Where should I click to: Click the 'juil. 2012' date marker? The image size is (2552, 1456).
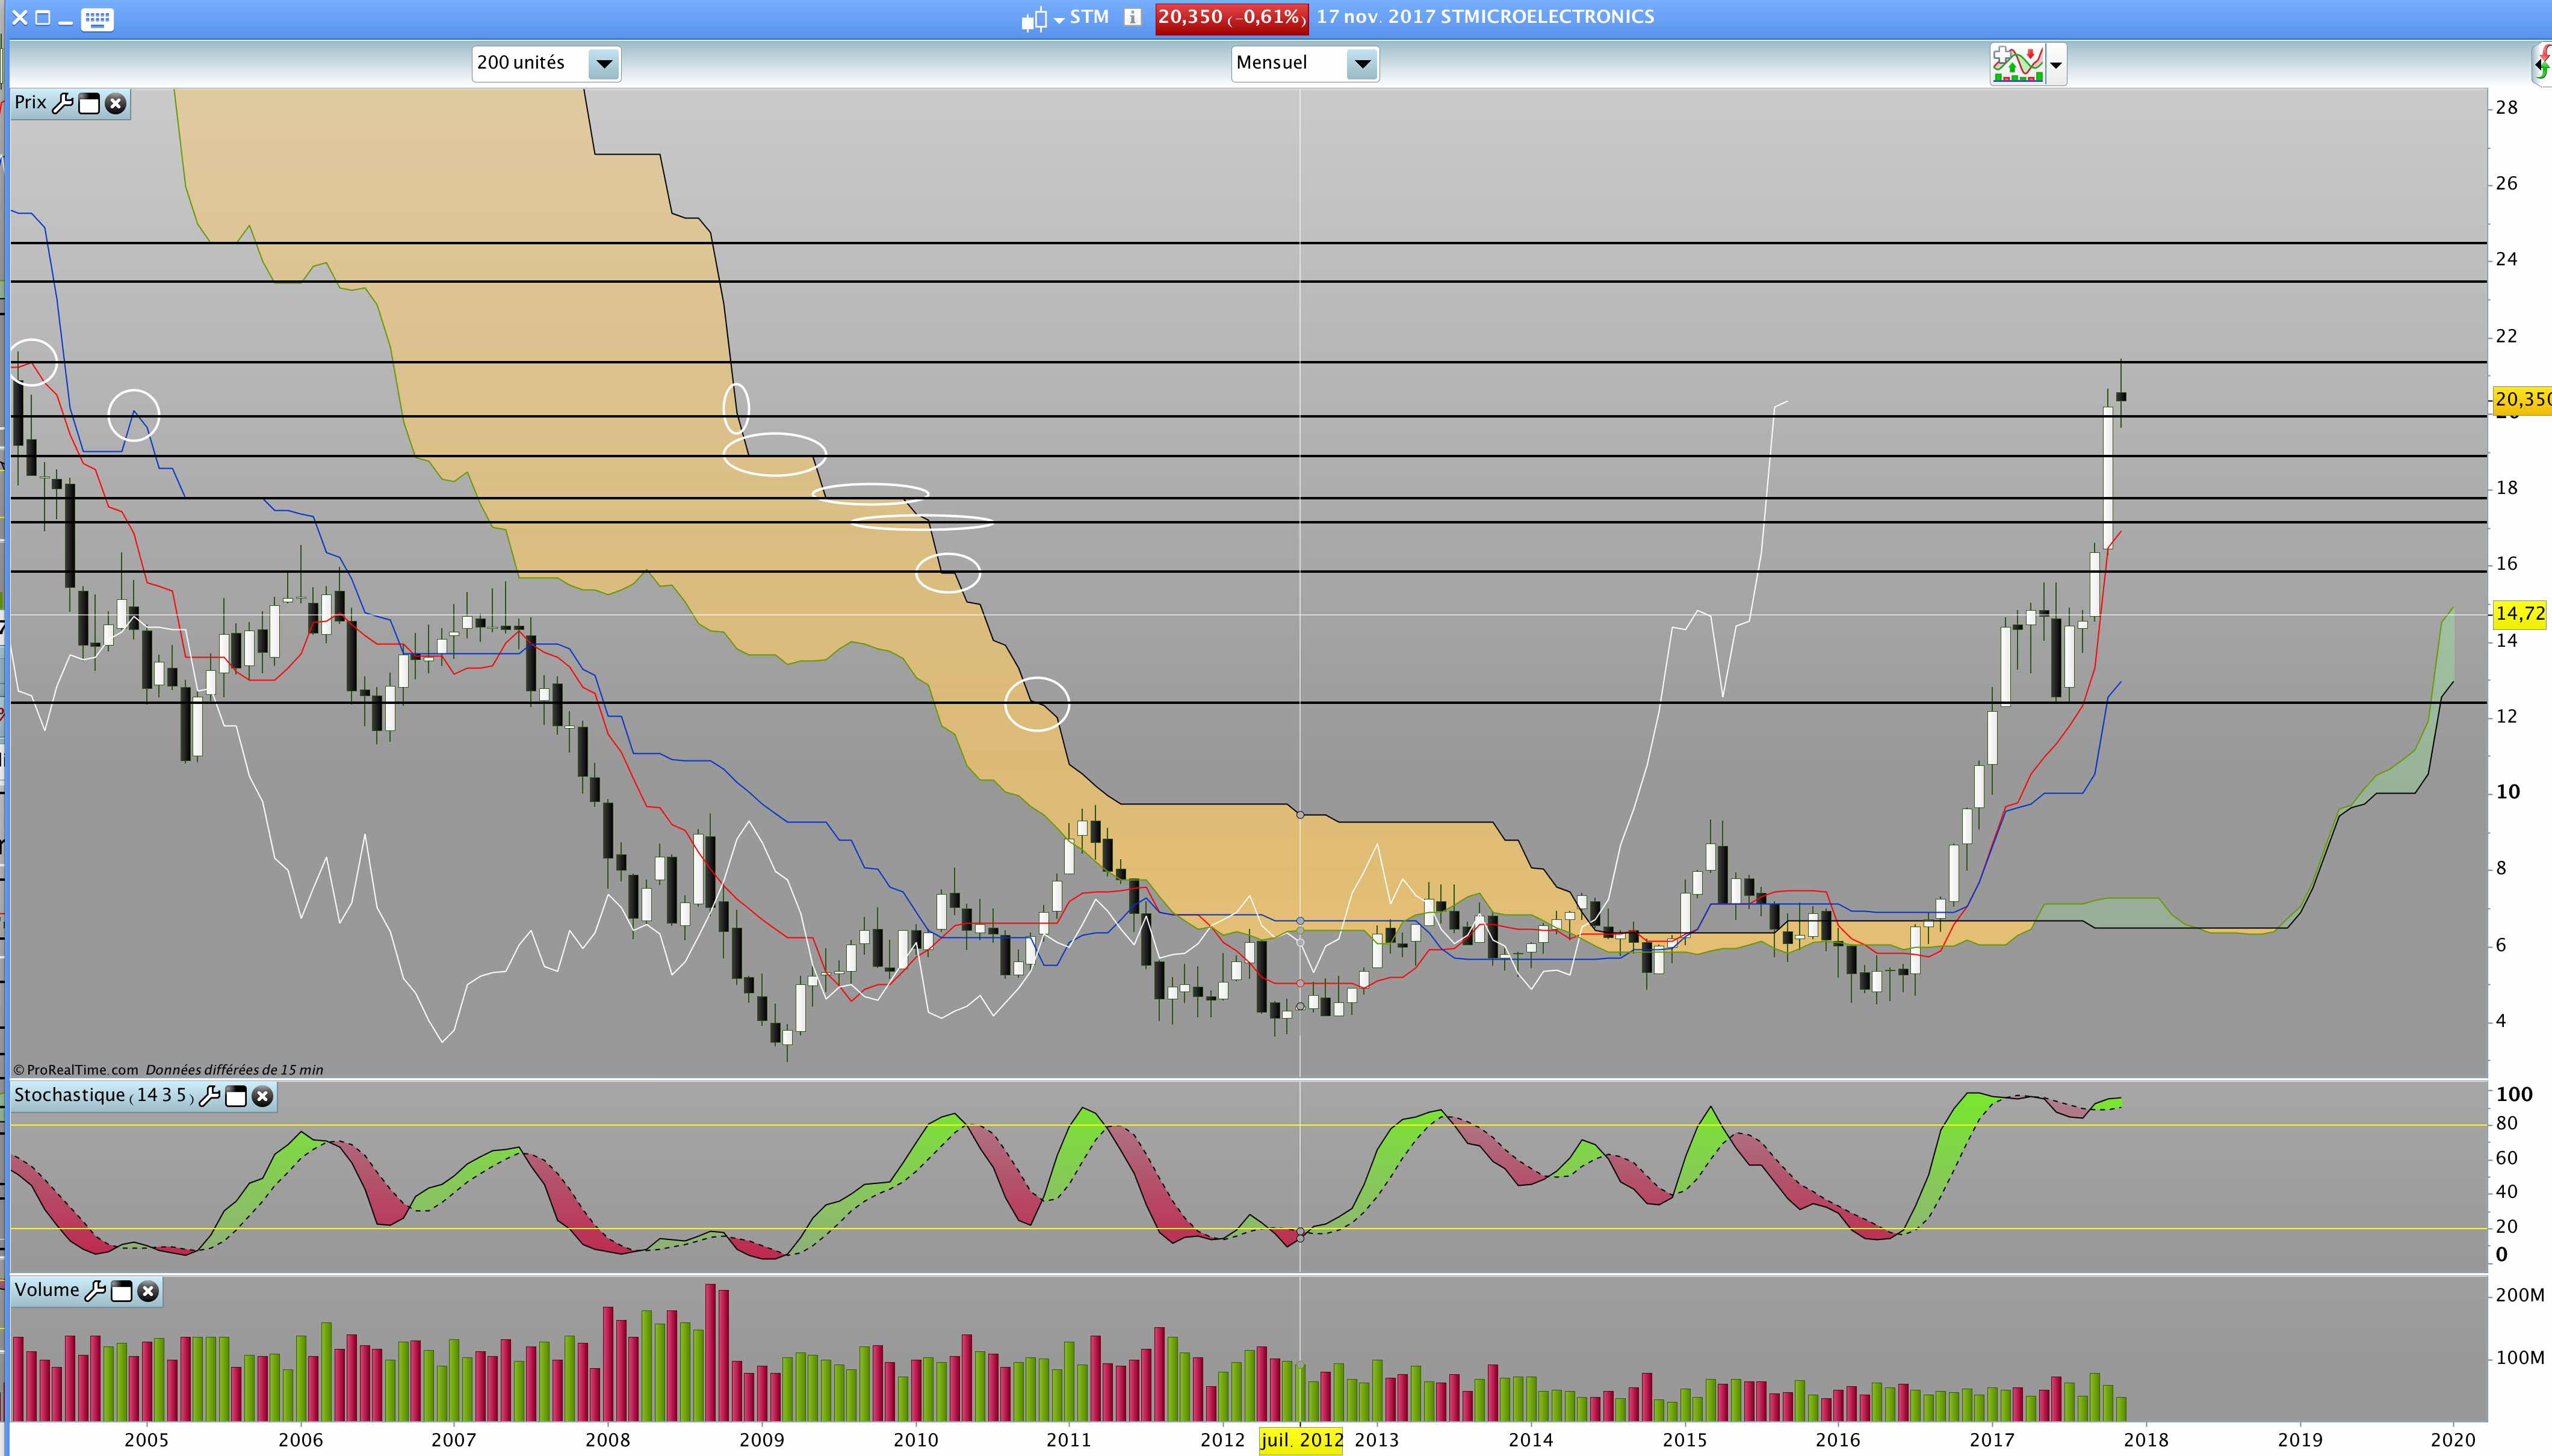(x=1301, y=1440)
